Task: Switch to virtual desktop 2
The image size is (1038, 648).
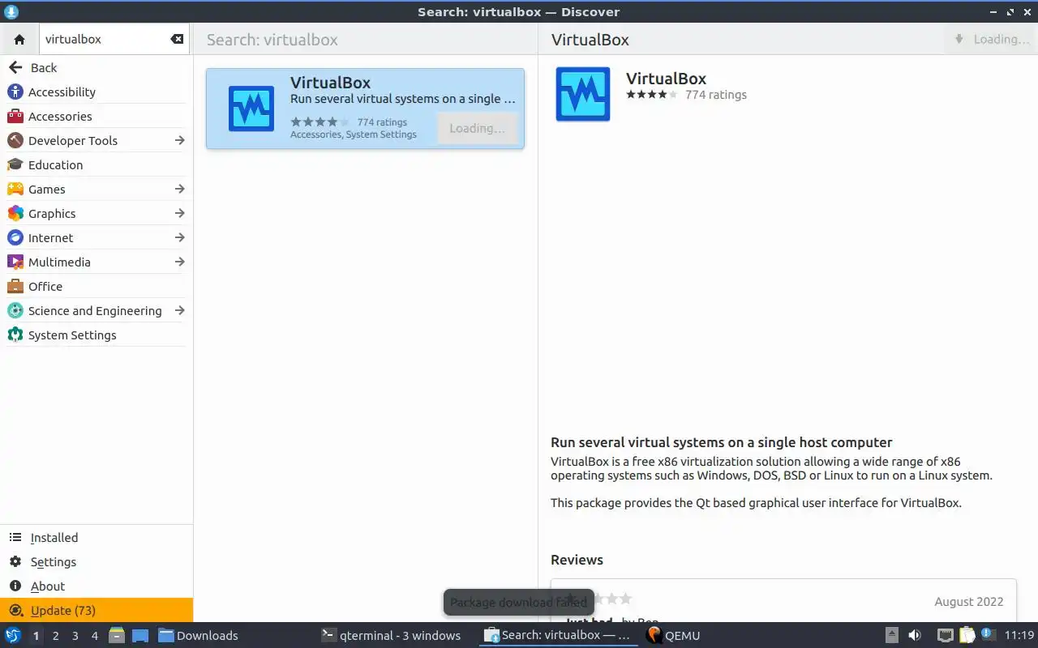Action: click(55, 635)
